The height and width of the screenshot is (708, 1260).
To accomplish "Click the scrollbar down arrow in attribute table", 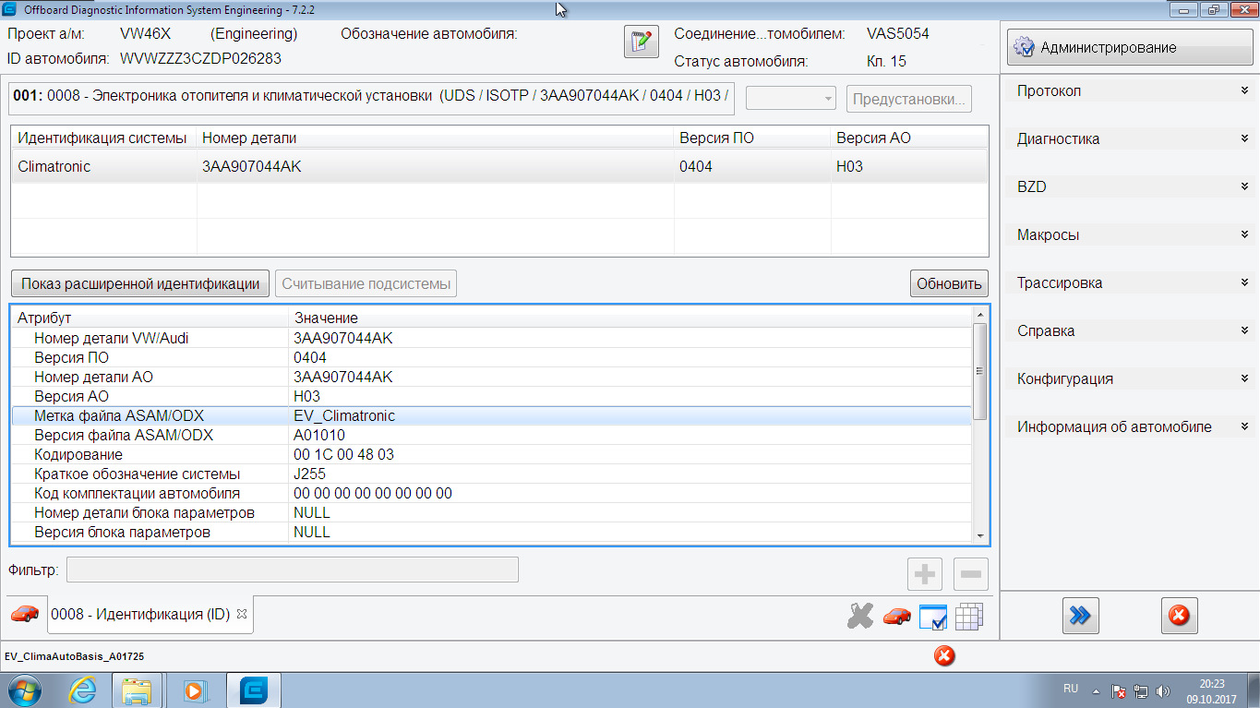I will (980, 536).
